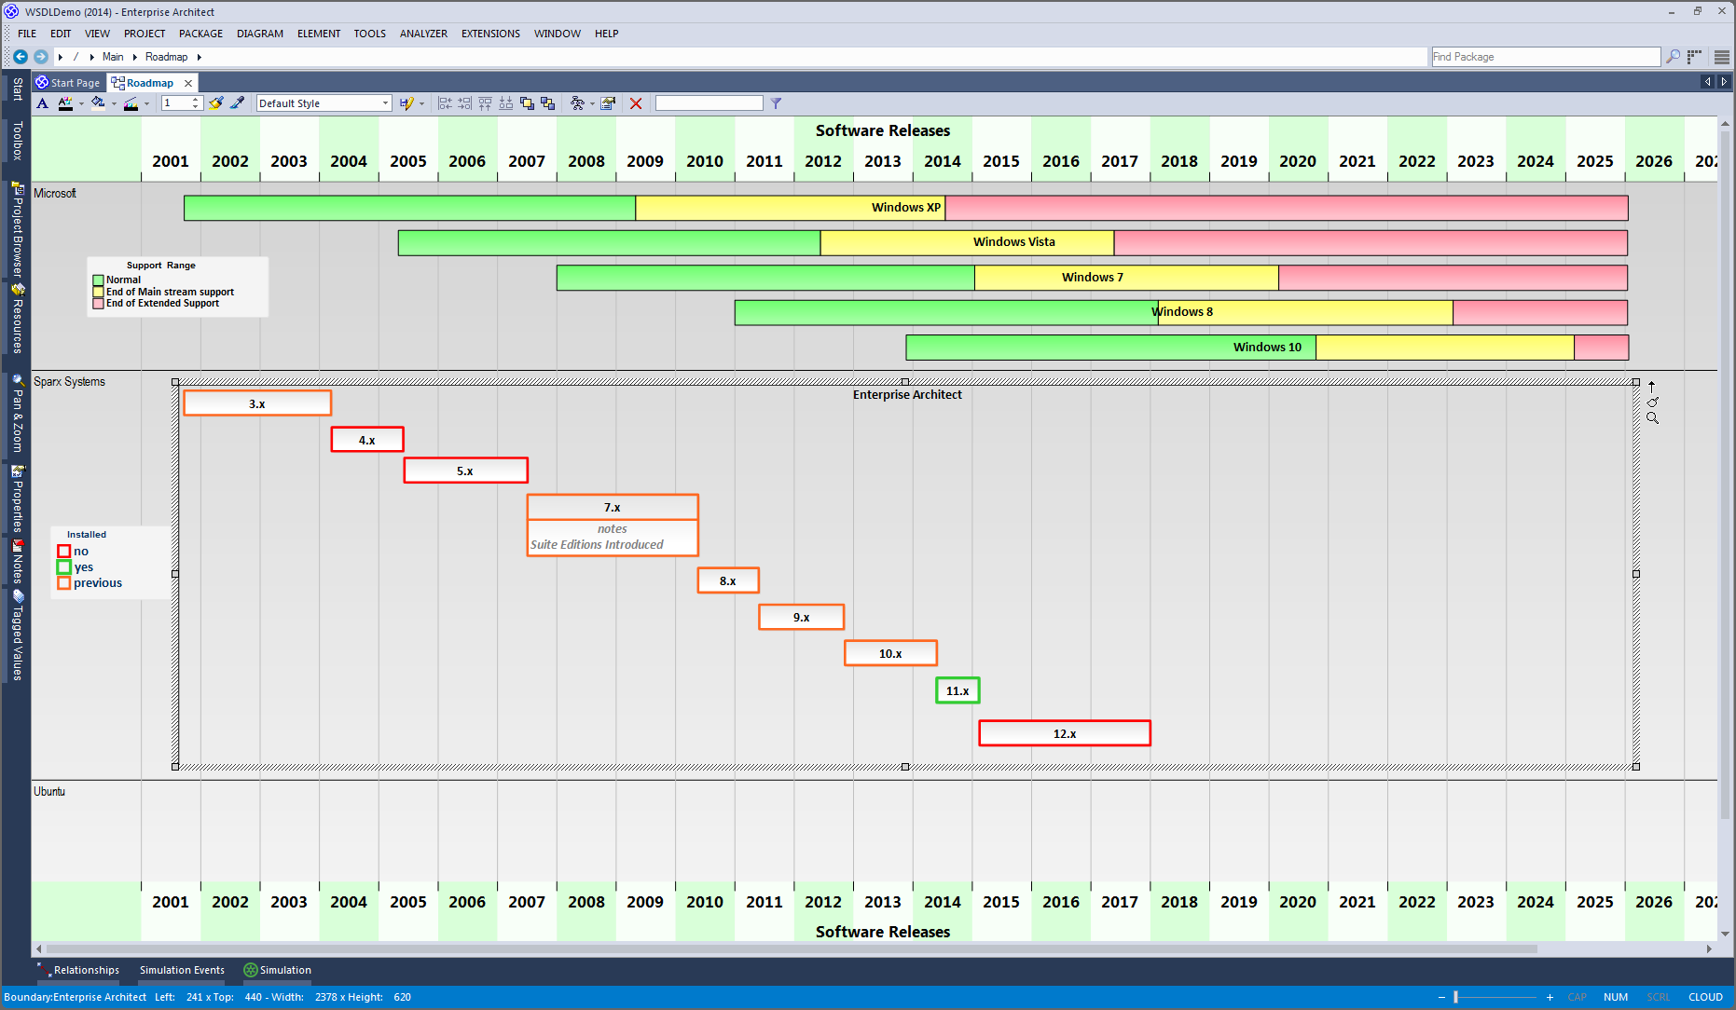Click the diagram filter funnel icon
This screenshot has height=1010, width=1736.
(776, 103)
